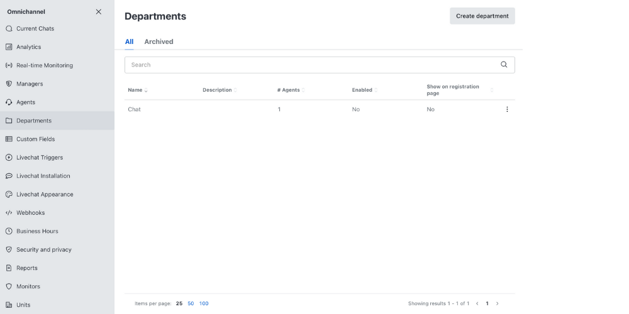Sort by the Enabled column
Viewport: 629px width, 314px height.
click(365, 90)
